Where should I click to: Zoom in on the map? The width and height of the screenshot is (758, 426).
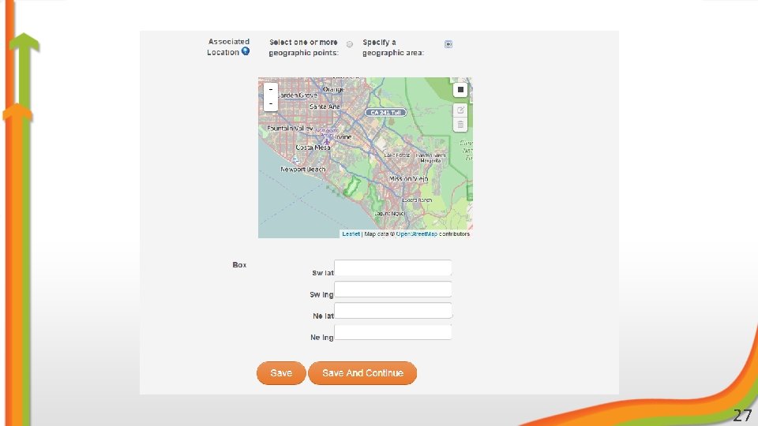[271, 89]
